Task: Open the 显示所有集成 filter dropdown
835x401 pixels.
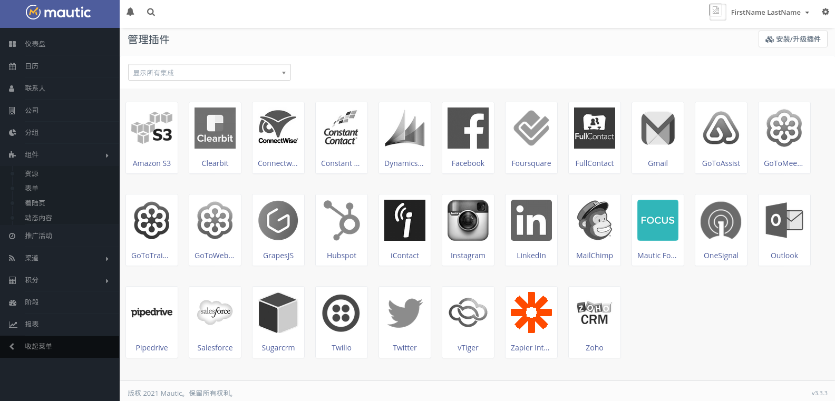Action: 209,73
